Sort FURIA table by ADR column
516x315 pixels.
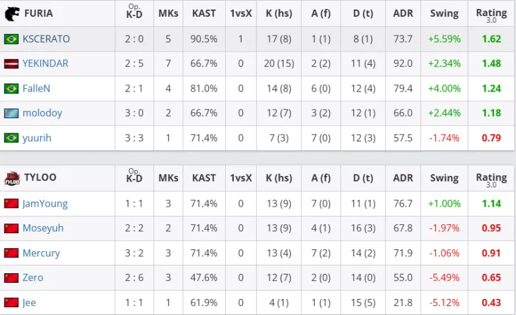coord(402,14)
